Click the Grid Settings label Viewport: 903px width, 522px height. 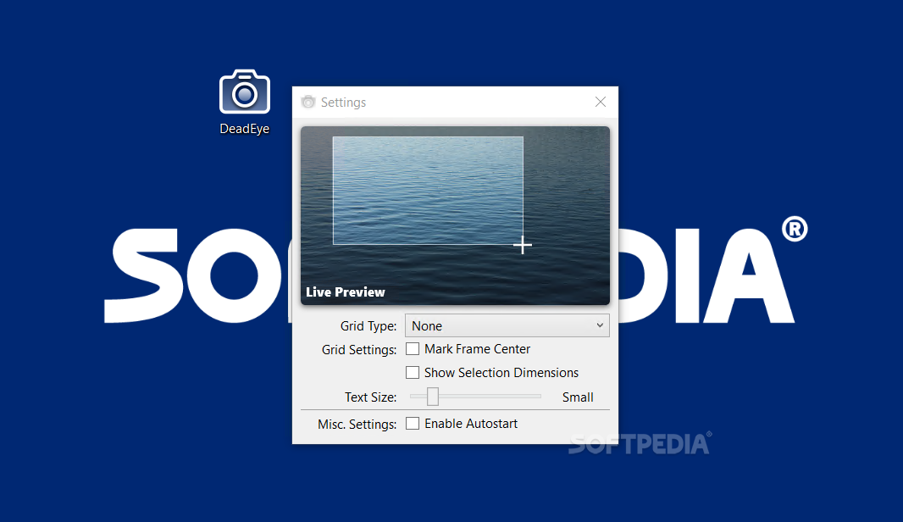359,350
